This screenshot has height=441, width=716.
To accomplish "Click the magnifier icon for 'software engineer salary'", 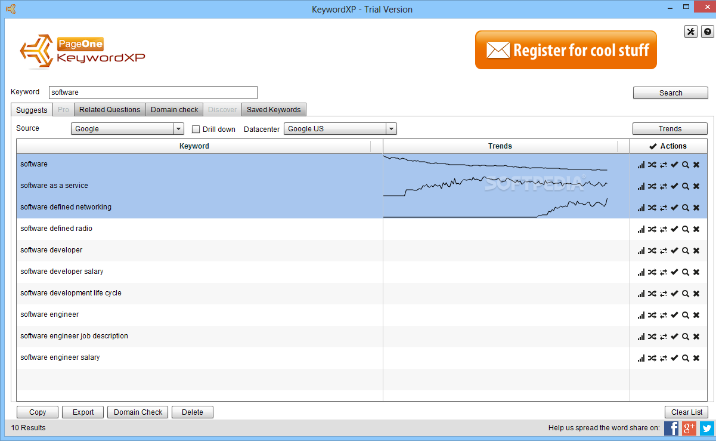I will point(686,358).
